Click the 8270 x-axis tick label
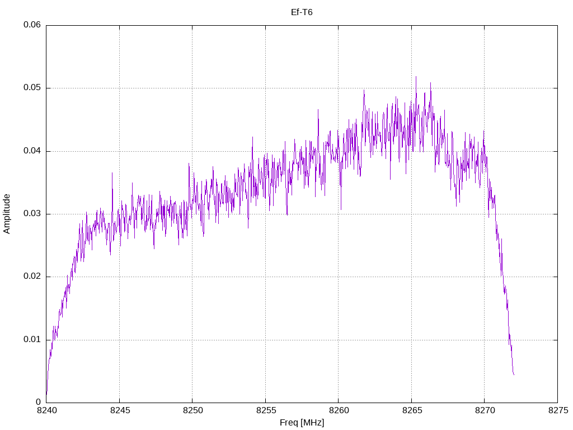 pos(485,410)
